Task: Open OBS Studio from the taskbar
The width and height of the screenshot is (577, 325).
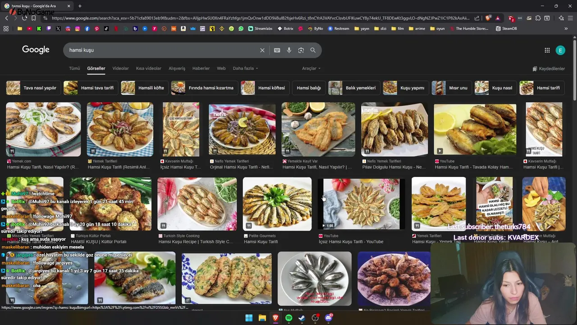Action: pos(315,318)
